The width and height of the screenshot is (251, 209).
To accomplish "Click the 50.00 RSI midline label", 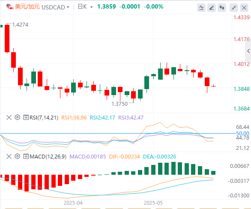I will click(x=243, y=133).
